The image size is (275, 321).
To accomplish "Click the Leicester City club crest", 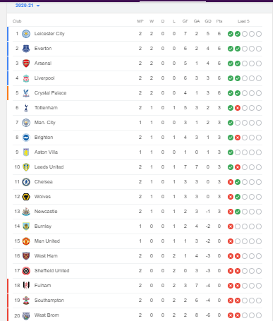I will coord(26,34).
